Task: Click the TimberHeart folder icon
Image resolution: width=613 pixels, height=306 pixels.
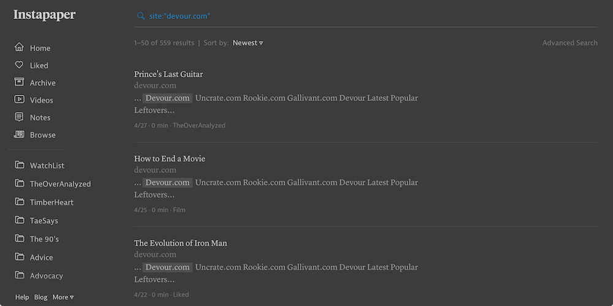Action: point(20,201)
